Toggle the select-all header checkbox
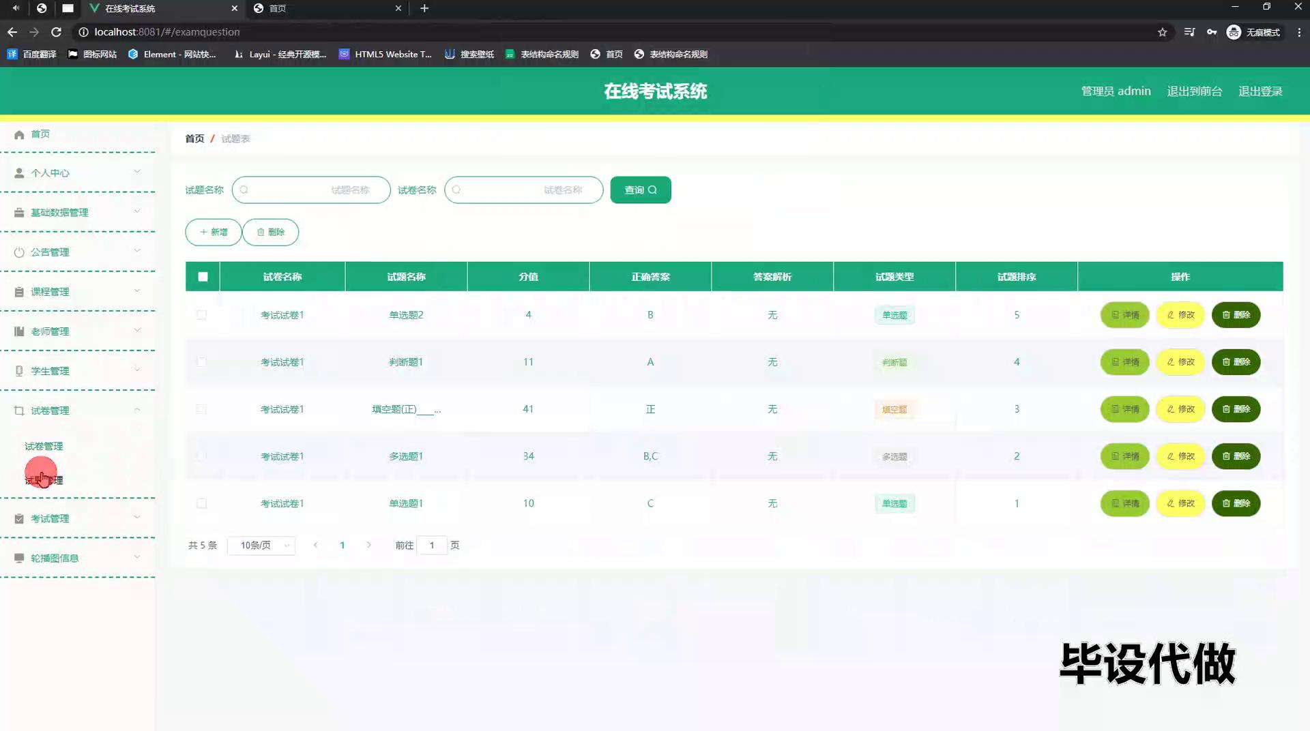 [x=203, y=277]
